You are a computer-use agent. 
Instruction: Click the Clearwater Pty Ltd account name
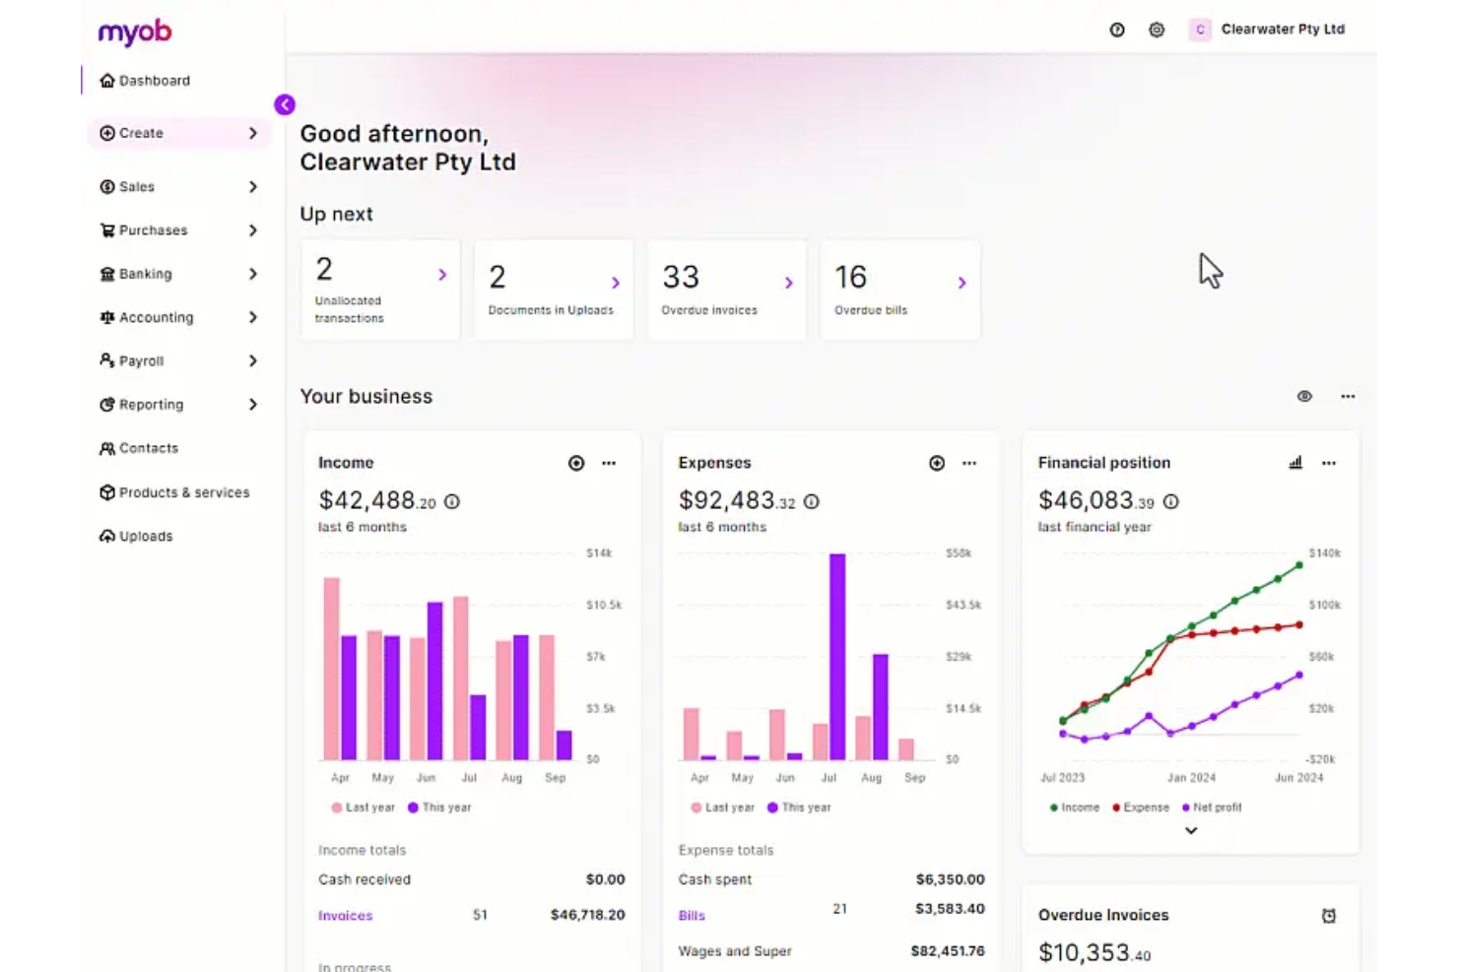(1283, 30)
